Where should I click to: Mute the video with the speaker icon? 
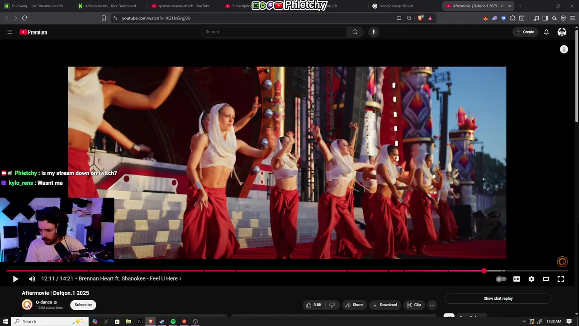(x=32, y=279)
